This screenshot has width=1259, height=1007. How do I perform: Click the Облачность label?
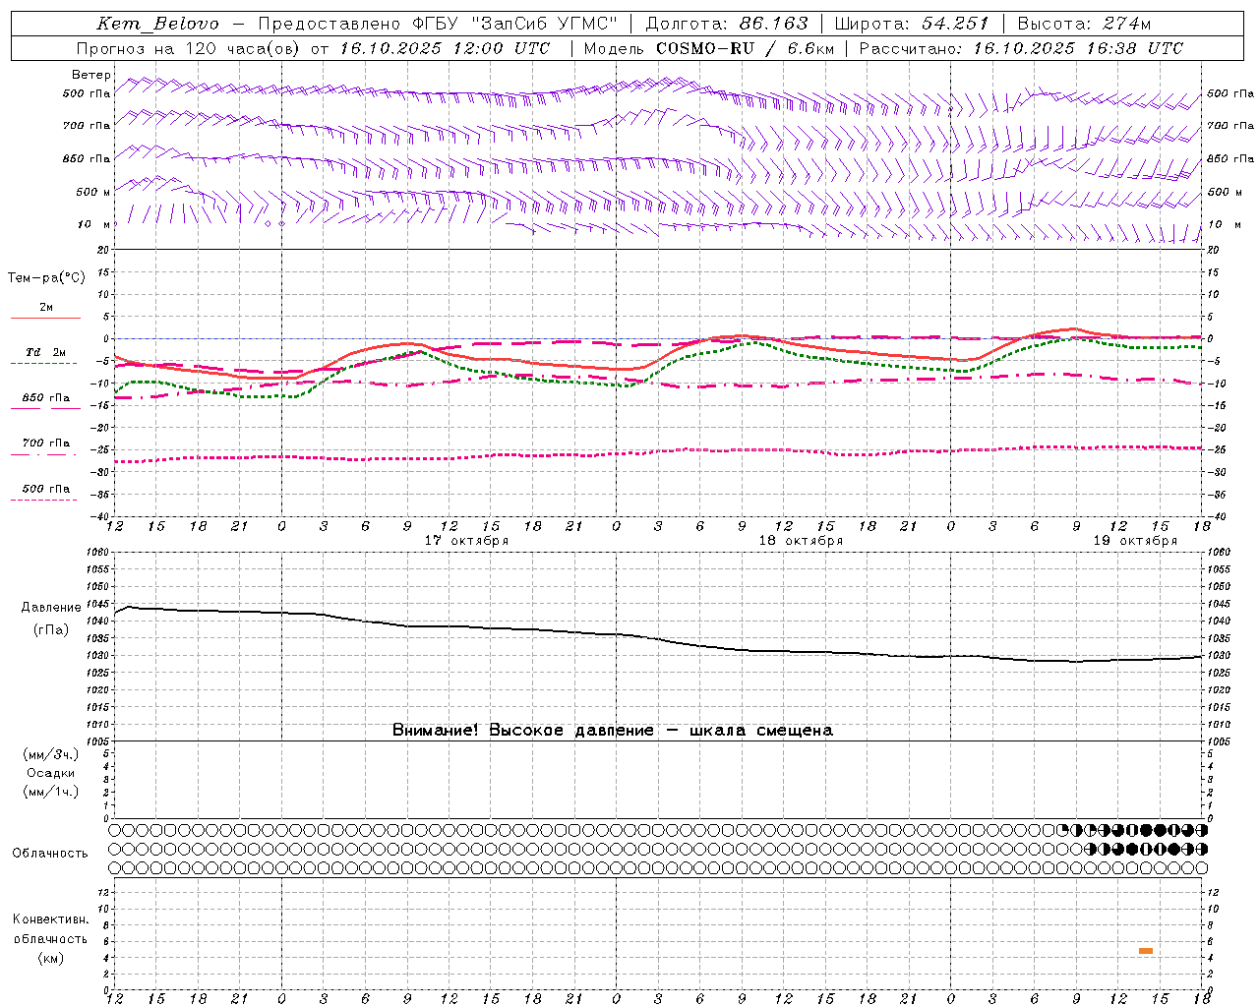(x=50, y=853)
